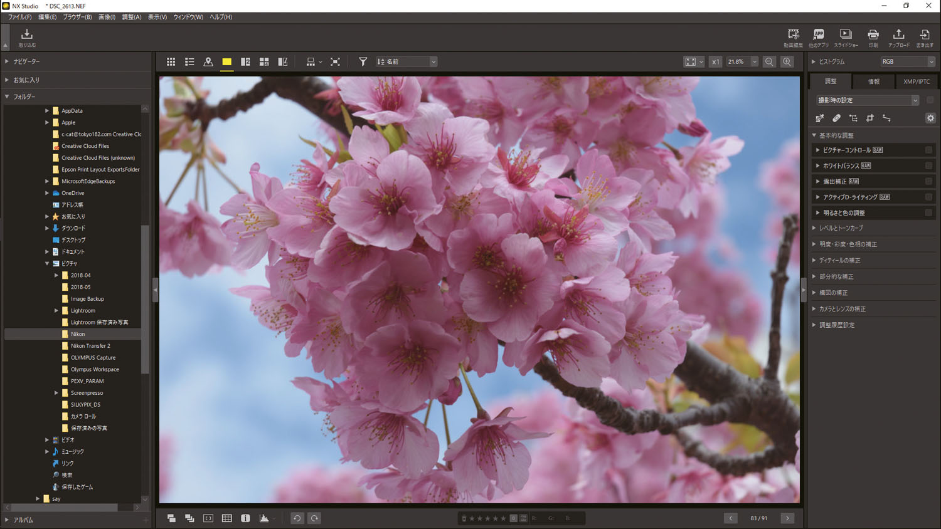Open adjustment panel settings gear
The image size is (941, 529).
930,118
